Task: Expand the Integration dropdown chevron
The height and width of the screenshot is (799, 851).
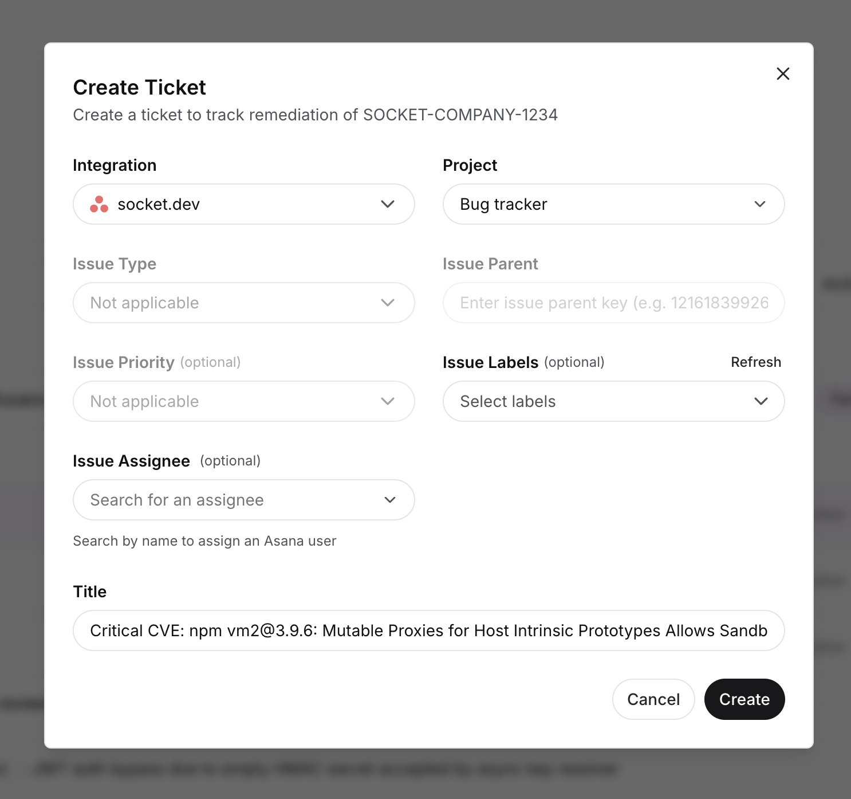Action: coord(388,204)
